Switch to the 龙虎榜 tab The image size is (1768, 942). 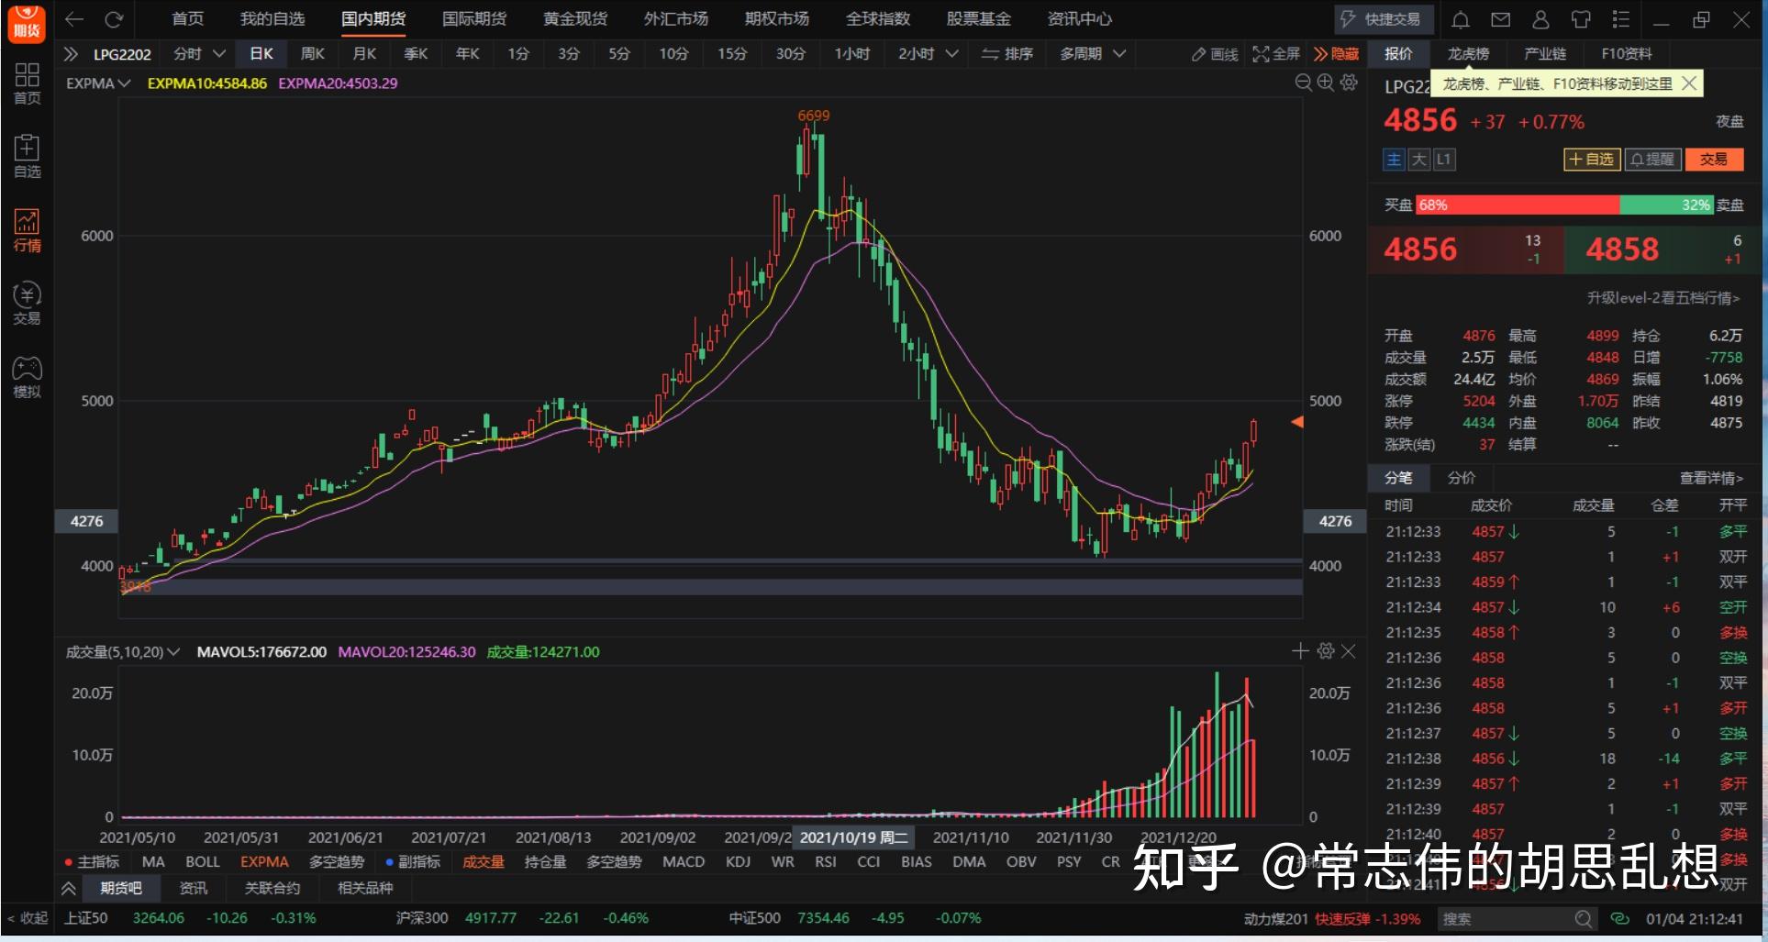click(x=1468, y=53)
